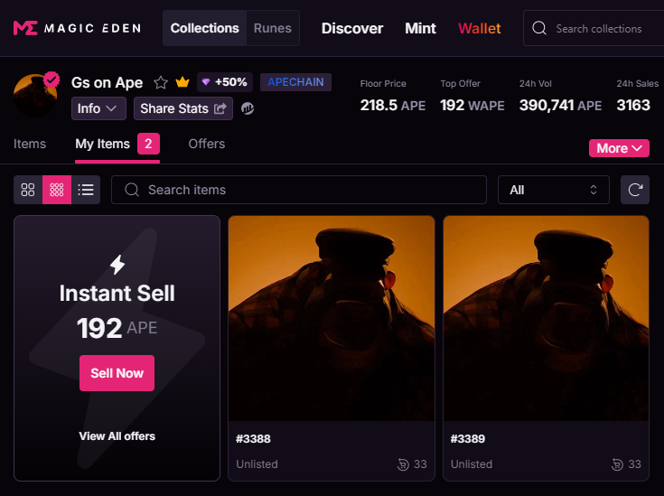Click the rarity rank icon on #3388
The width and height of the screenshot is (664, 496).
[403, 464]
